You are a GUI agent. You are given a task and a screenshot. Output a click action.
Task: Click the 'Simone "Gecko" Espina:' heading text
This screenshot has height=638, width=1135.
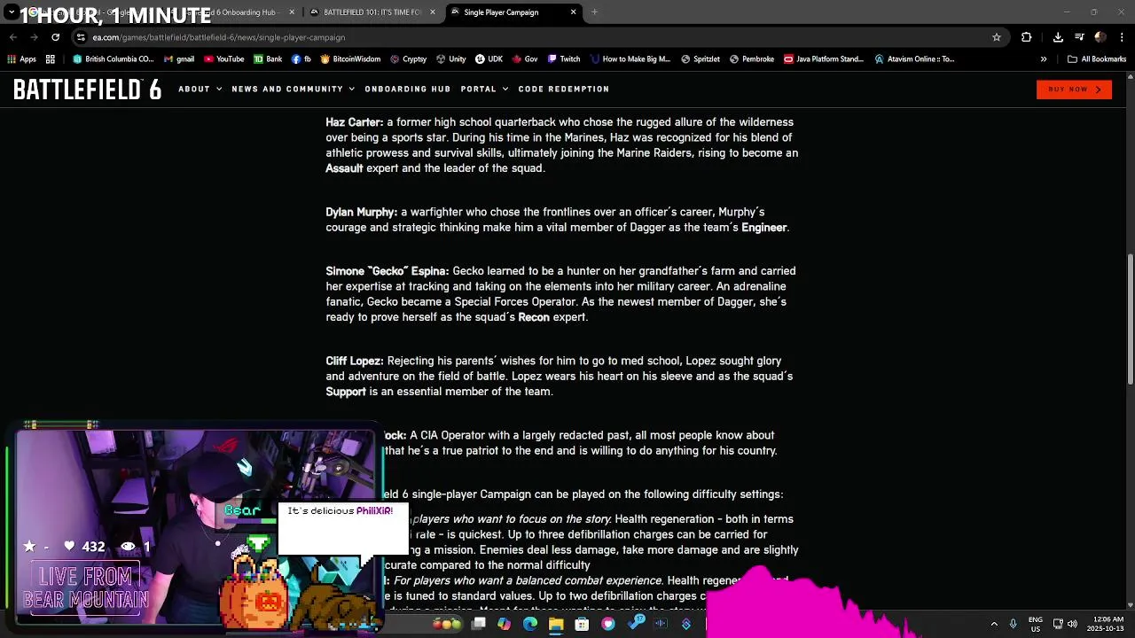(387, 271)
